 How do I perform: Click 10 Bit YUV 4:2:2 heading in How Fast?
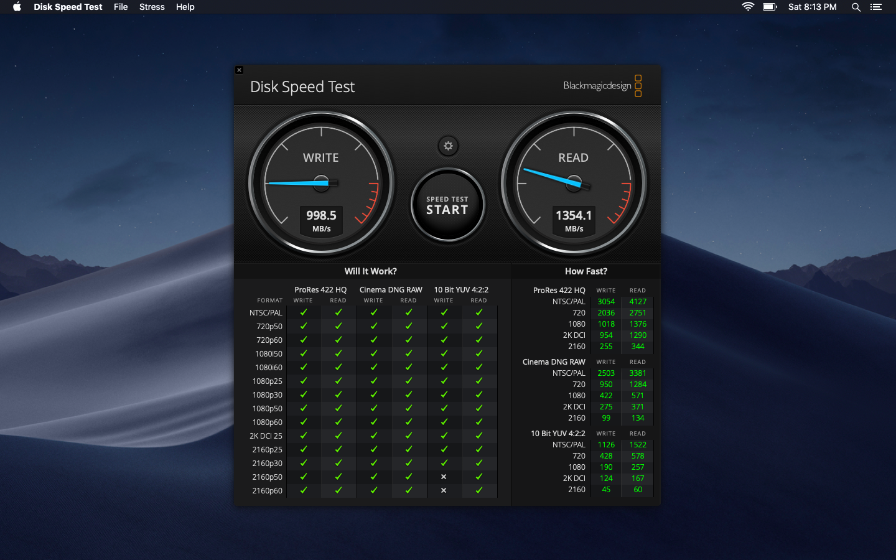click(558, 434)
